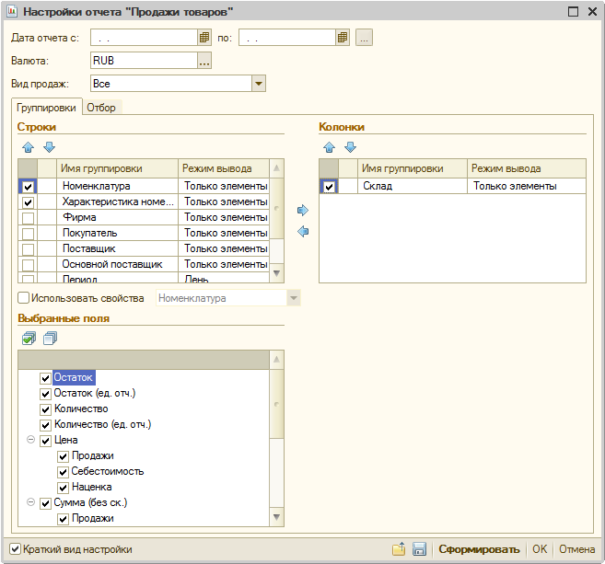The width and height of the screenshot is (605, 564).
Task: Move grouping to columns with right arrow
Action: [x=303, y=210]
